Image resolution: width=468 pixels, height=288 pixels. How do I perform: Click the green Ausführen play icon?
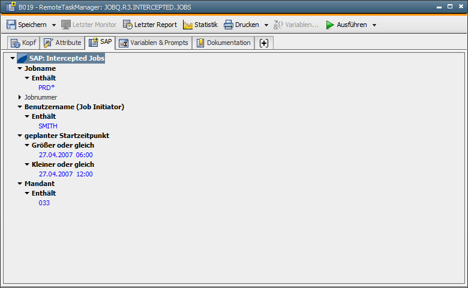click(x=330, y=25)
